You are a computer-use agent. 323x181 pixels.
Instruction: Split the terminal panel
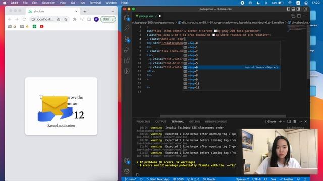[x=289, y=122]
